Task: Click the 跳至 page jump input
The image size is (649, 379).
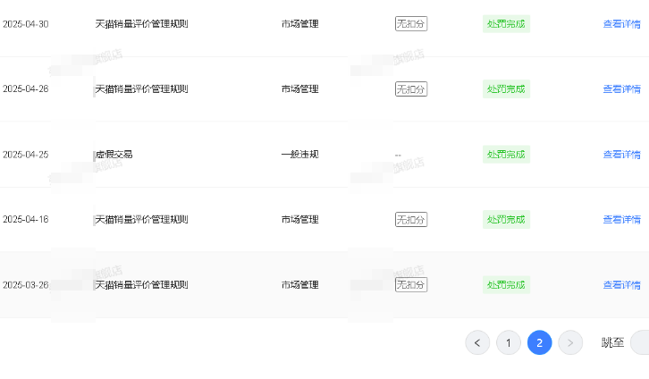Action: click(x=639, y=342)
